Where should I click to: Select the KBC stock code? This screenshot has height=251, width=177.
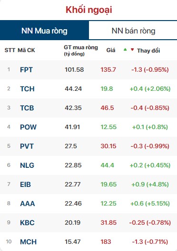[27, 223]
